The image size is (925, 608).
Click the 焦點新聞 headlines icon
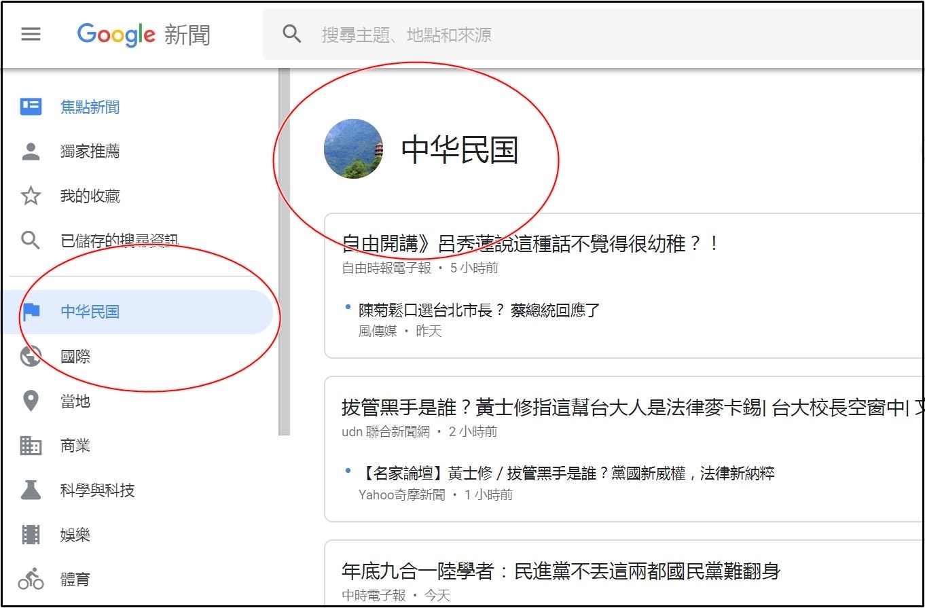pos(31,107)
